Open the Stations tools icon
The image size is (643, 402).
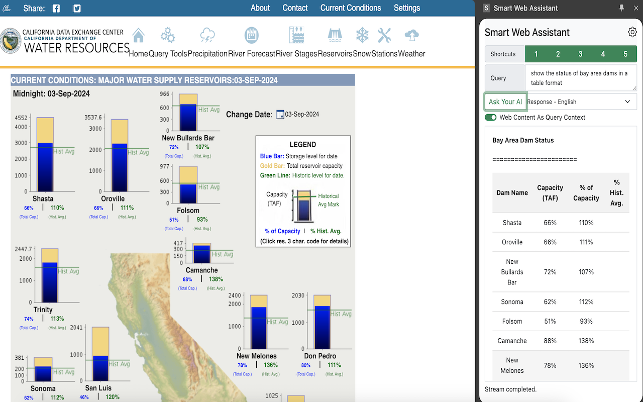tap(384, 36)
